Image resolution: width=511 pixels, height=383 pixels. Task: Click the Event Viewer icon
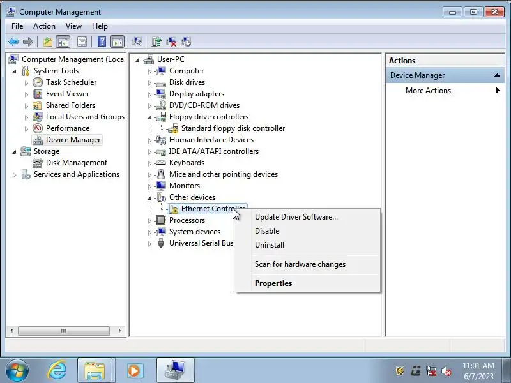pos(38,94)
